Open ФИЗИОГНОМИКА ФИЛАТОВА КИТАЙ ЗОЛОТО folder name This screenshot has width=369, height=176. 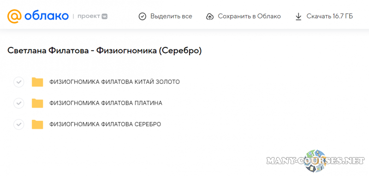coord(114,82)
